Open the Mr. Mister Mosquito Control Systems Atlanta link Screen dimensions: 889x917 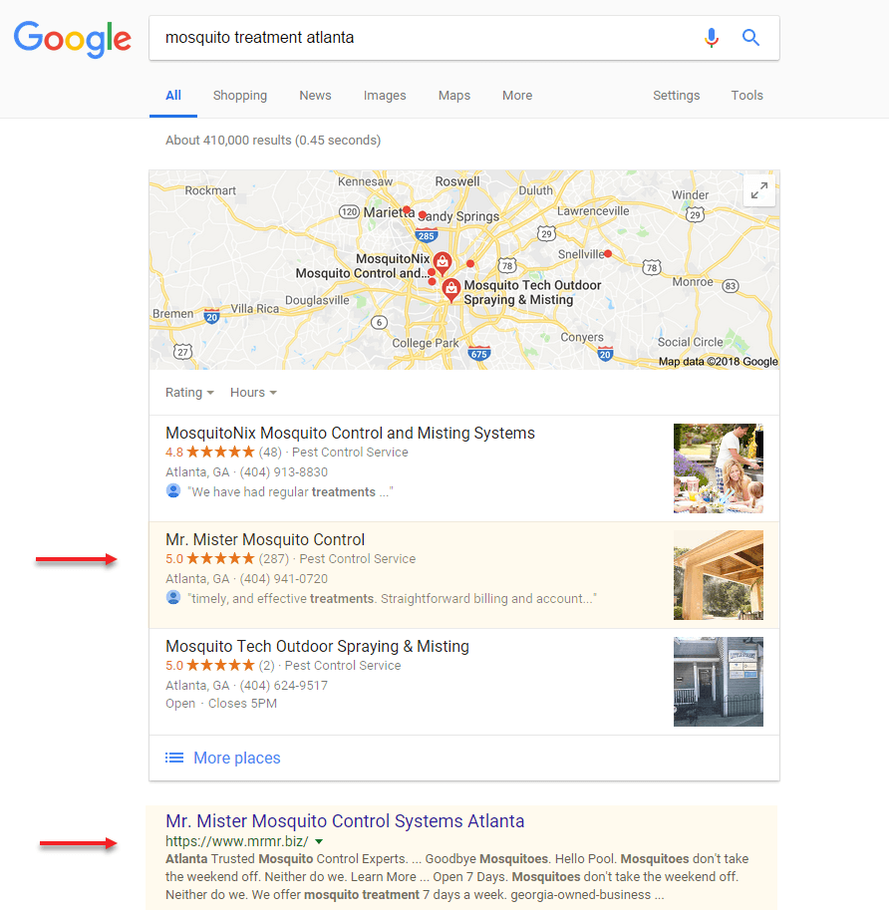tap(345, 821)
